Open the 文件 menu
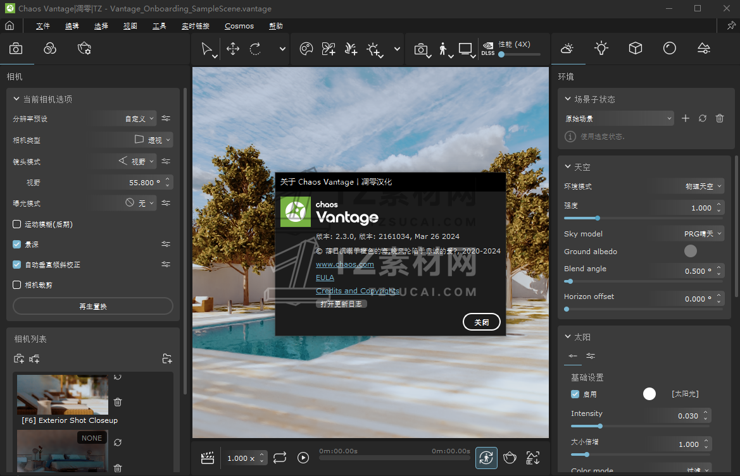Image resolution: width=740 pixels, height=476 pixels. coord(43,26)
